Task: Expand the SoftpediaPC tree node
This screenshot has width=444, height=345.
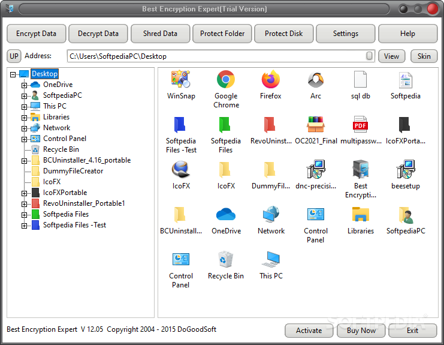Action: tap(25, 96)
